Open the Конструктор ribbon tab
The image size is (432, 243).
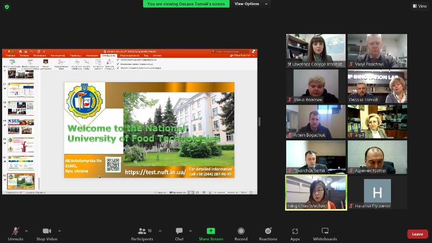point(58,56)
